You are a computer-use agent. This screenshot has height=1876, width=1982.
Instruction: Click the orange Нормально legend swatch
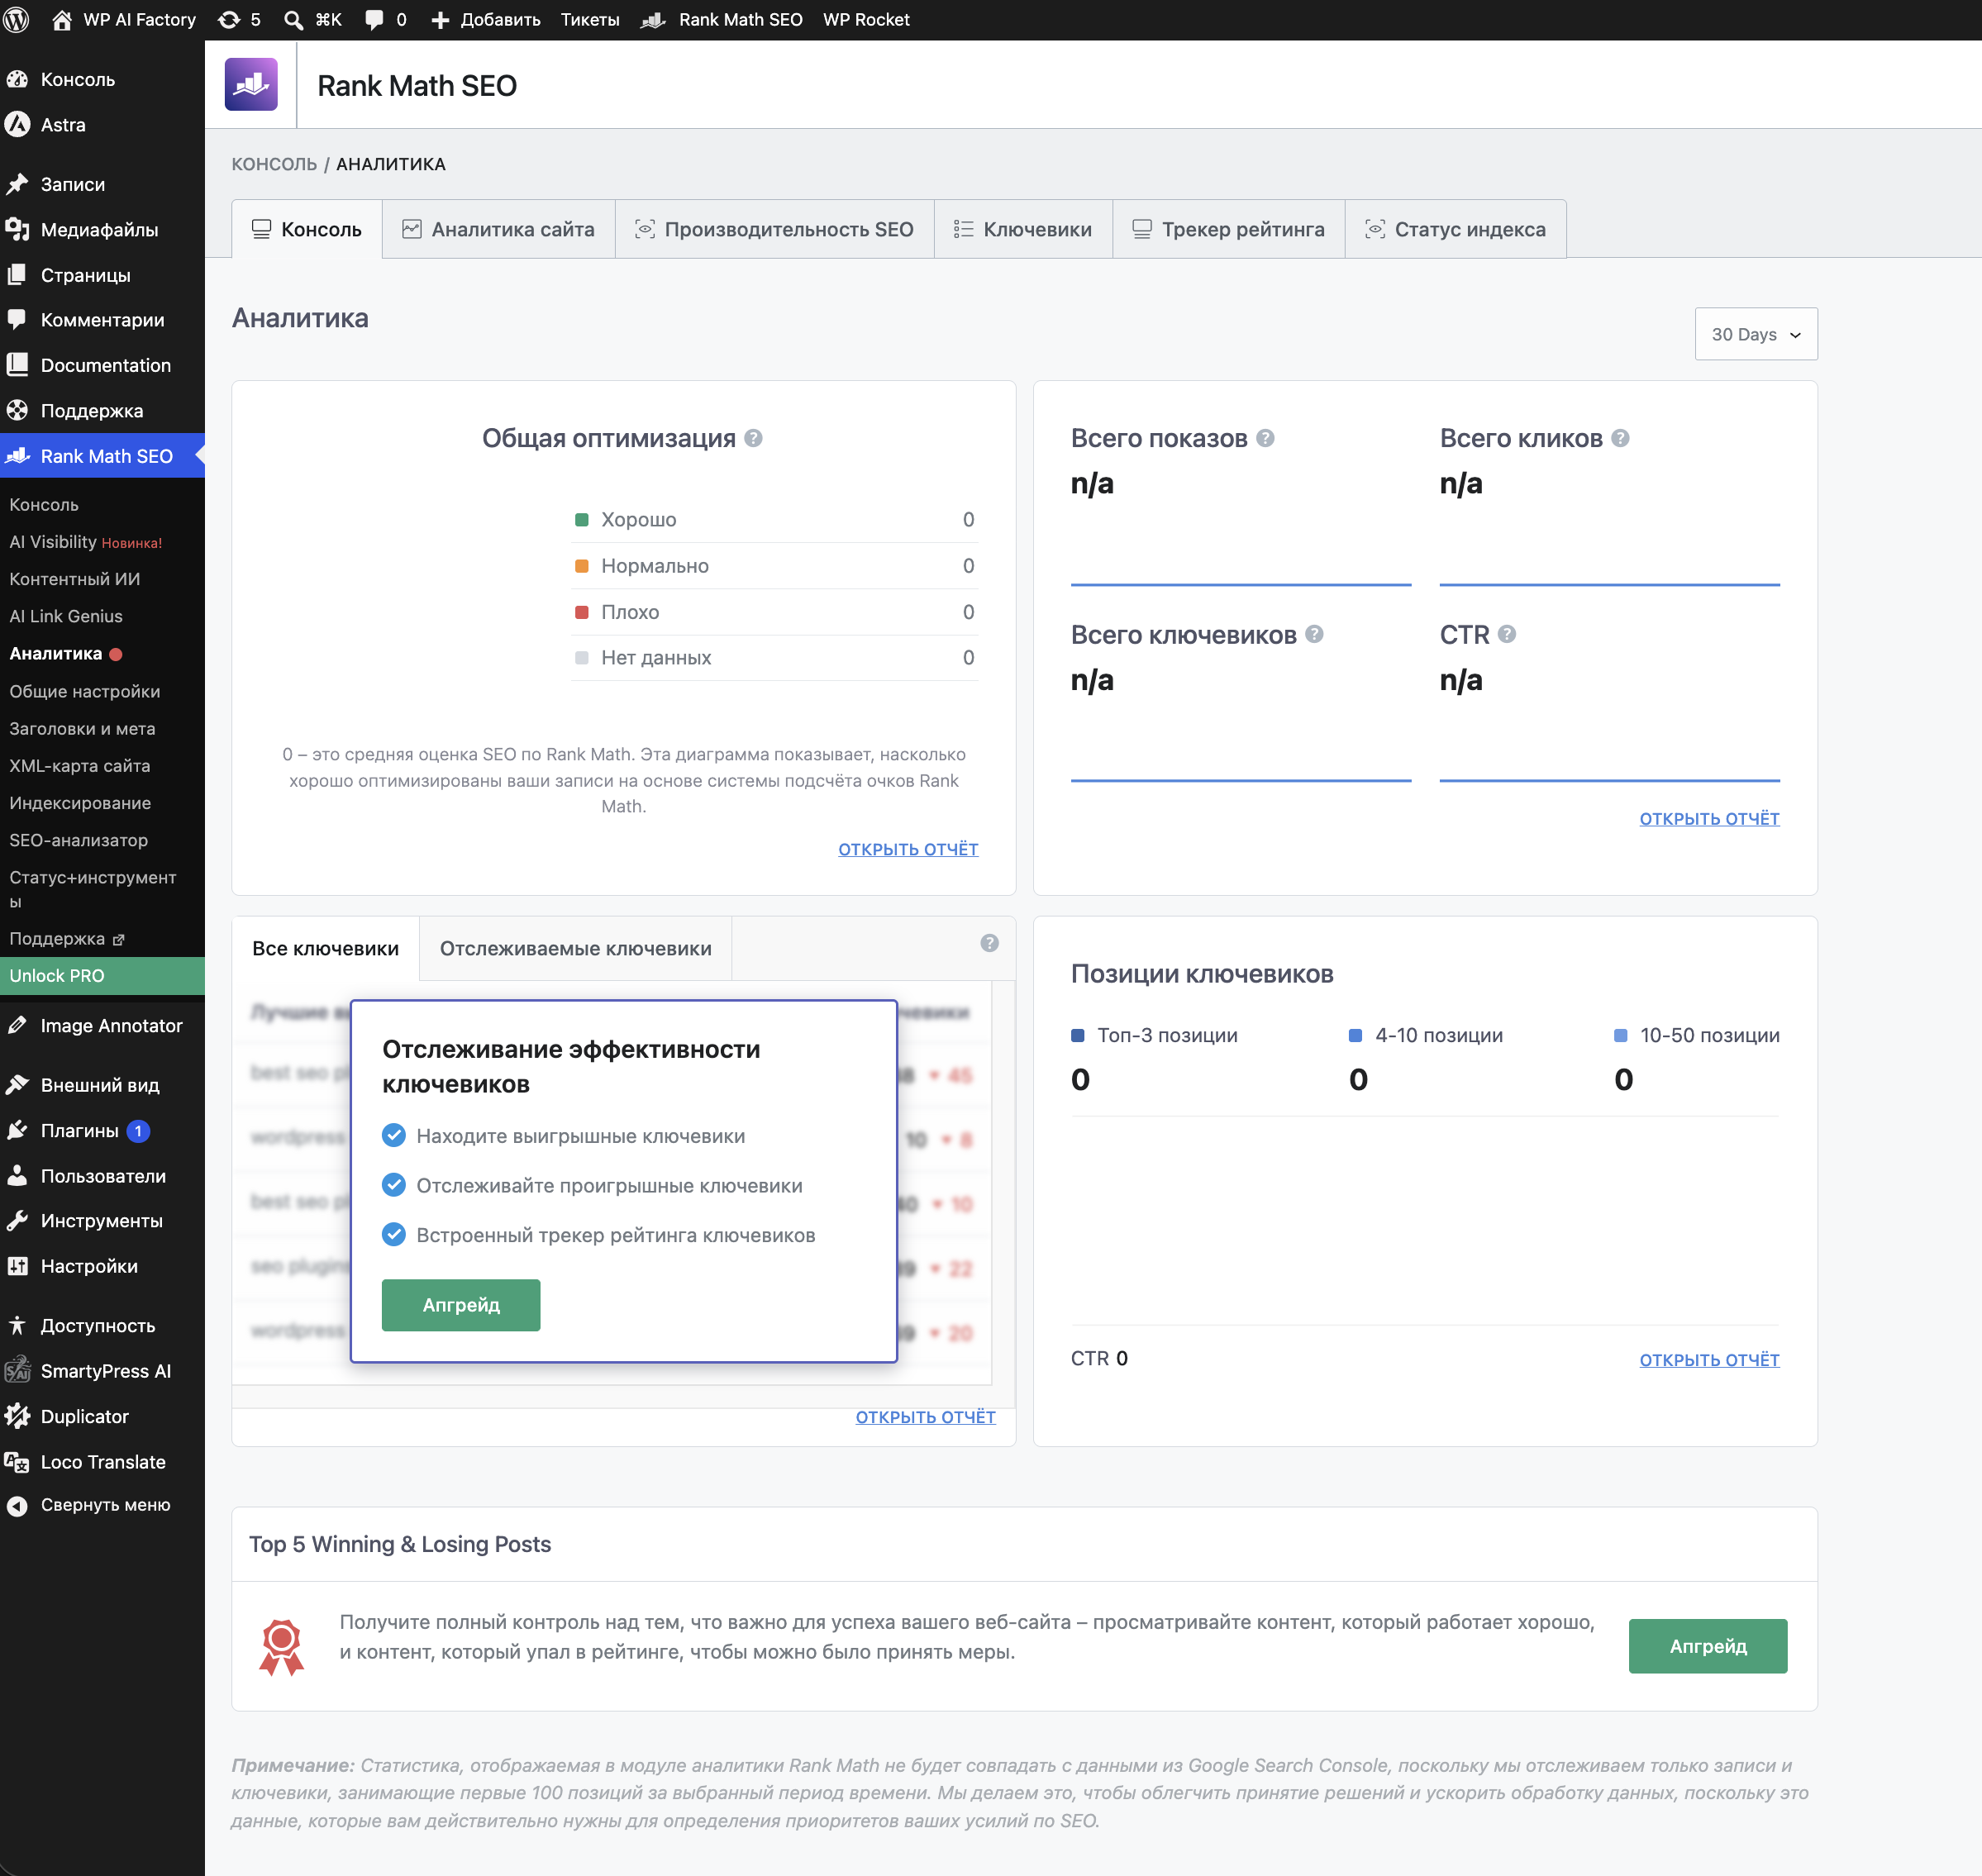[582, 566]
